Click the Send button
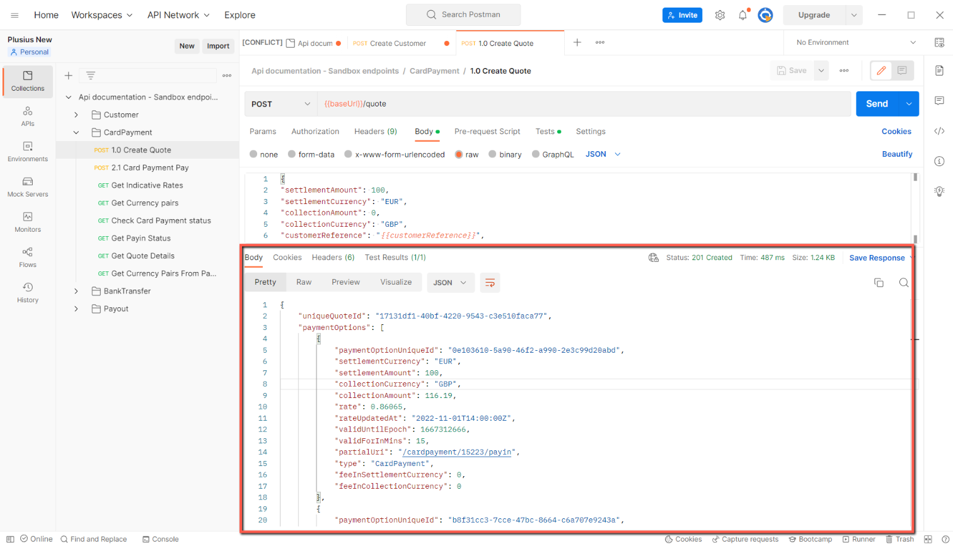The image size is (953, 546). point(877,104)
